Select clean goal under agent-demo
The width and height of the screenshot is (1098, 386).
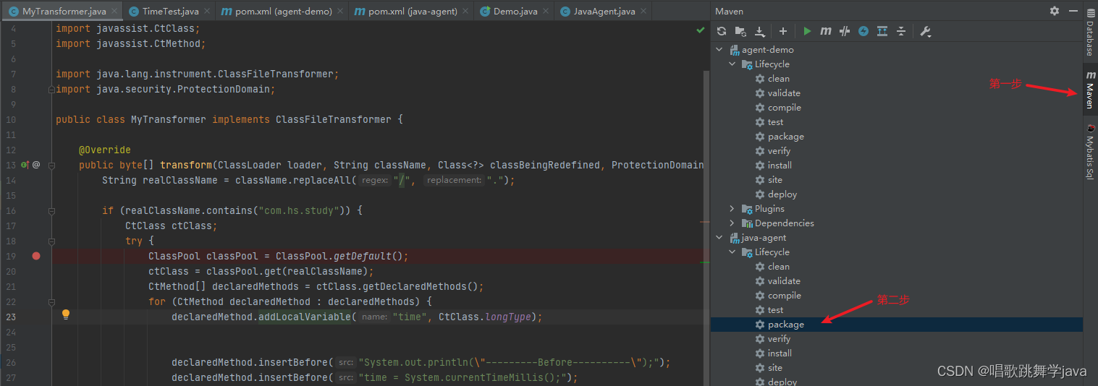click(779, 79)
